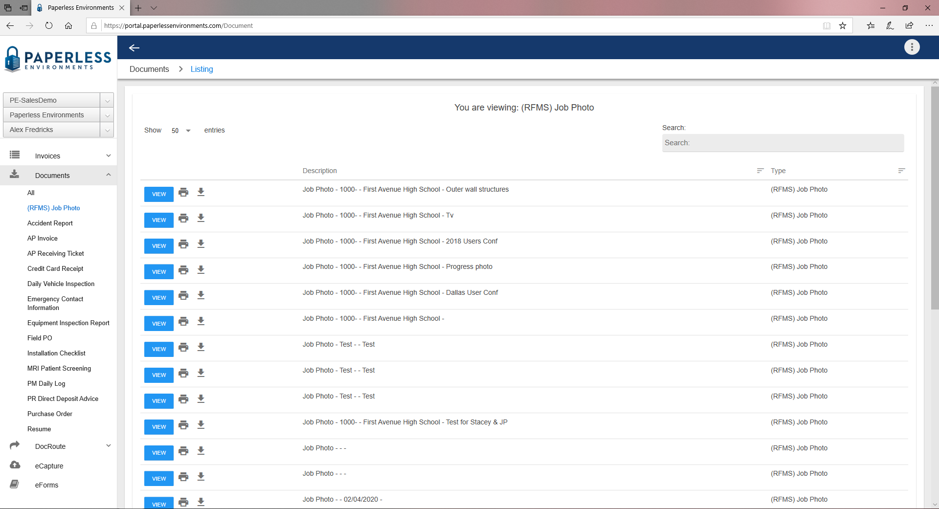Image resolution: width=939 pixels, height=509 pixels.
Task: View the Progress photo document
Action: pyautogui.click(x=159, y=272)
